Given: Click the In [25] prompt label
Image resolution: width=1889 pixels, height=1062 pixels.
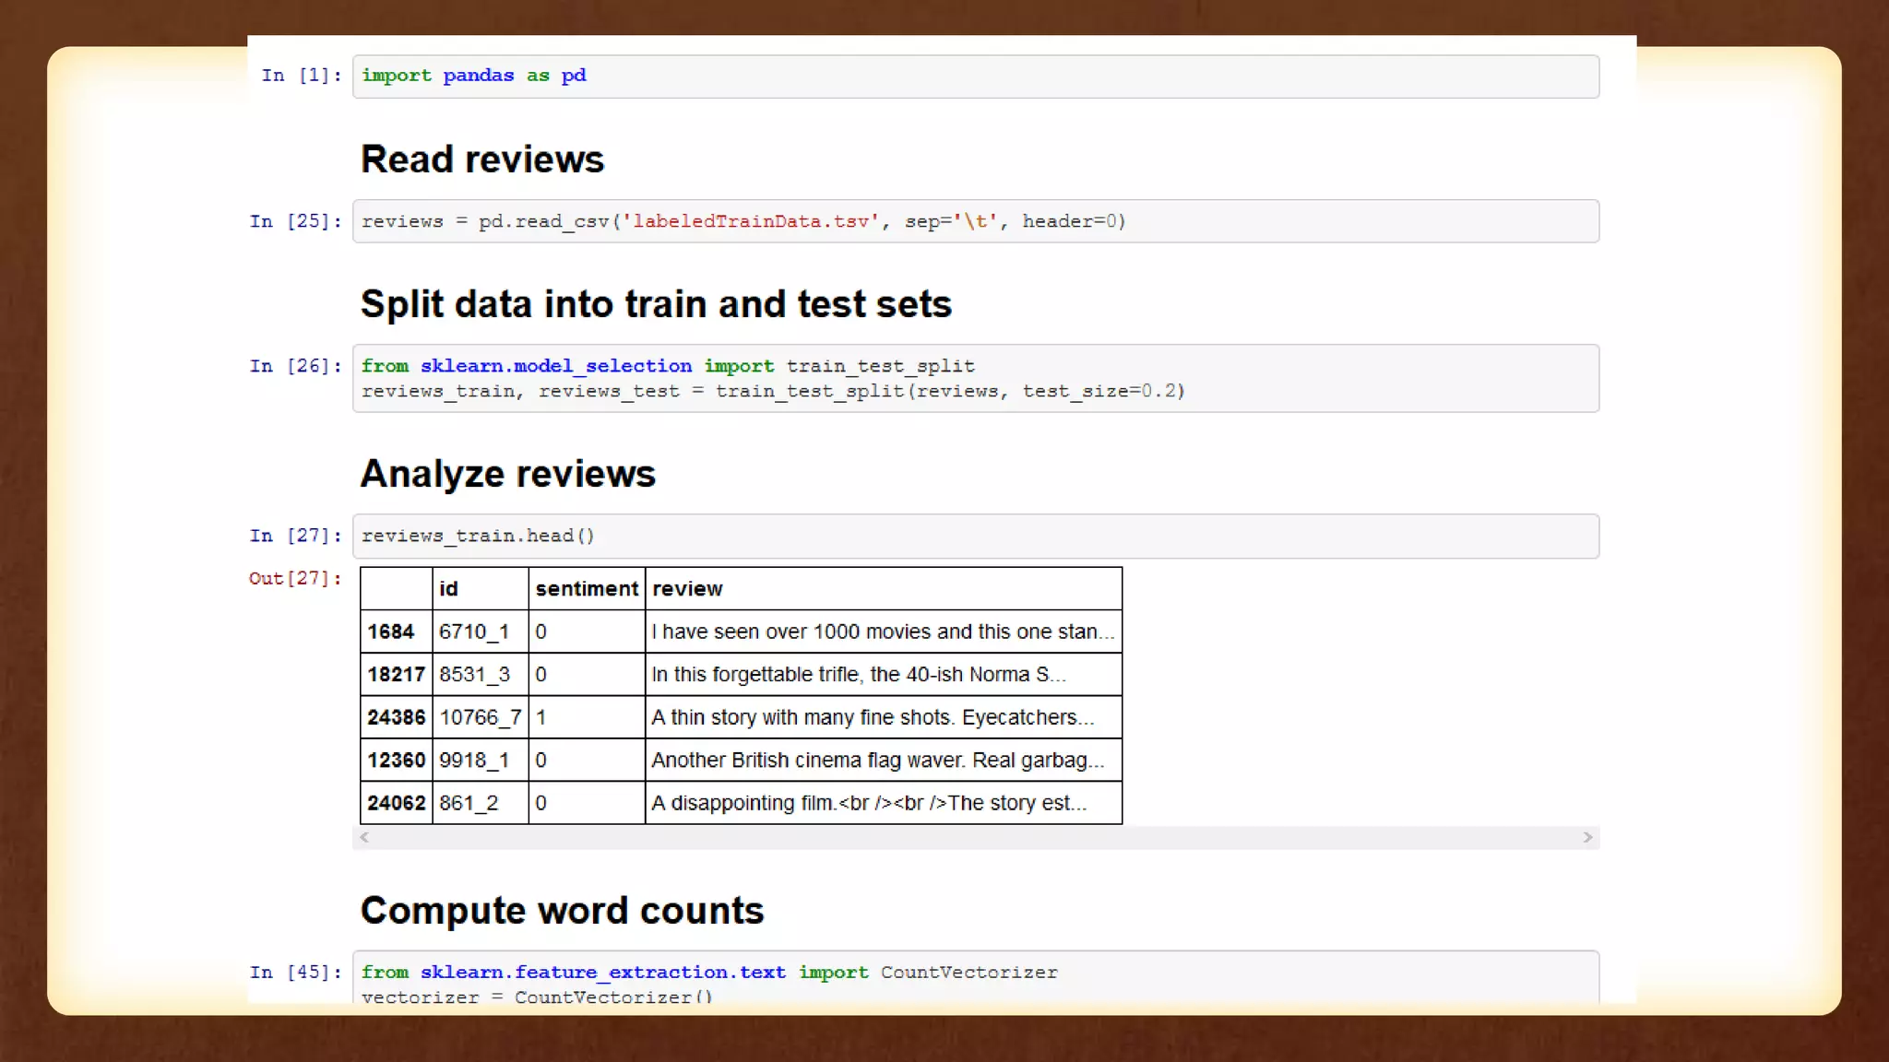Looking at the screenshot, I should click(x=295, y=221).
